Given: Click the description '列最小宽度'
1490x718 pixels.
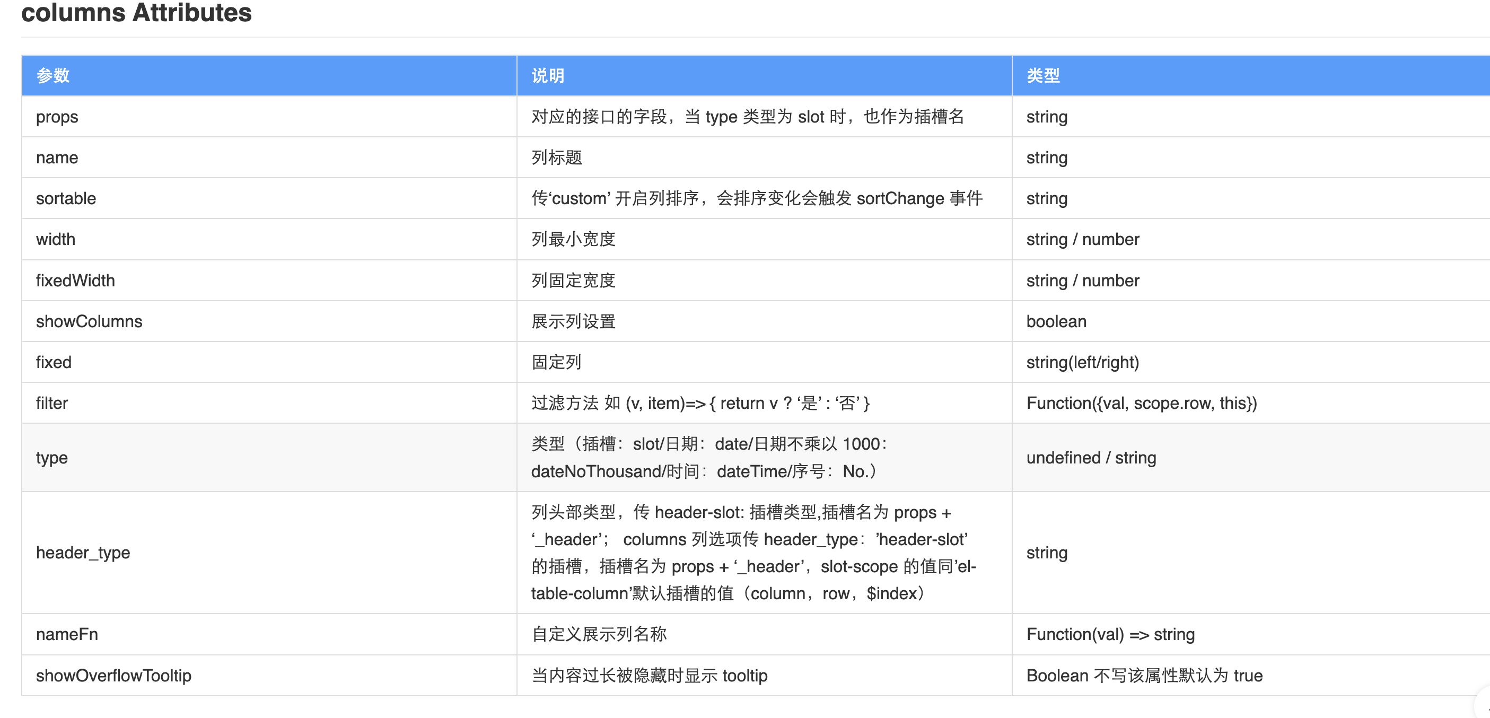Looking at the screenshot, I should click(573, 240).
